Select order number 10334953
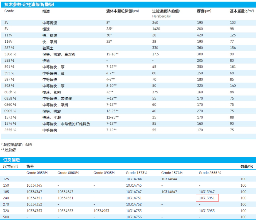 101,211
